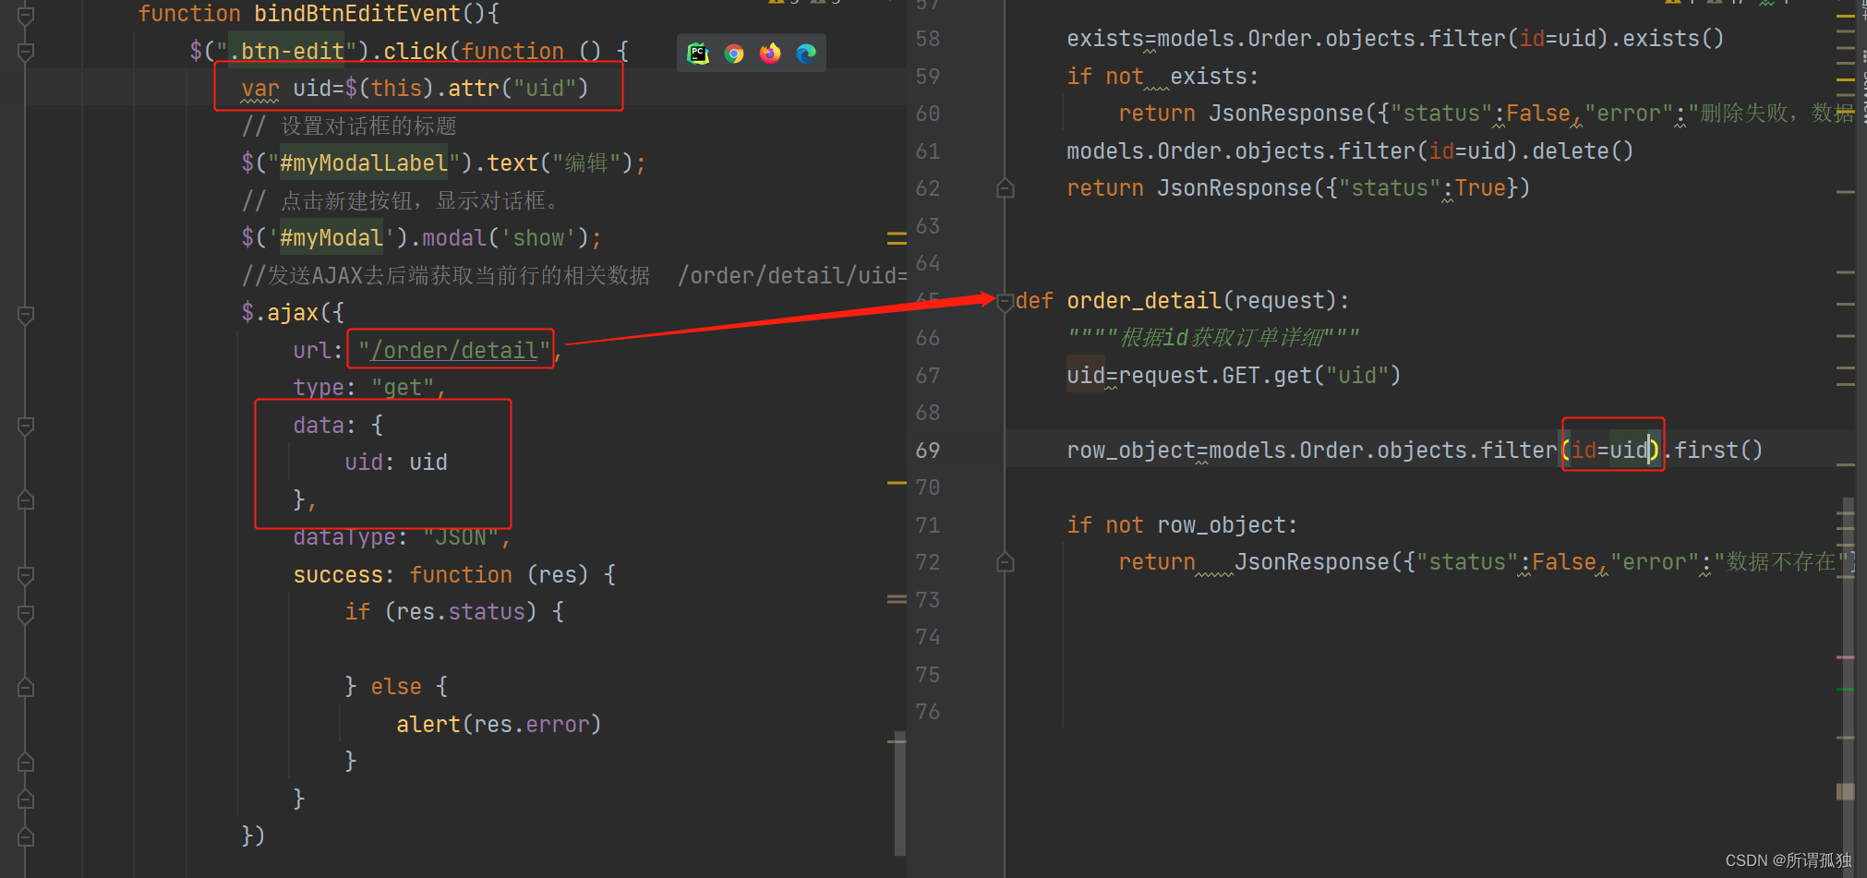The width and height of the screenshot is (1867, 878).
Task: Collapse the } else { block fold marker
Action: [26, 688]
